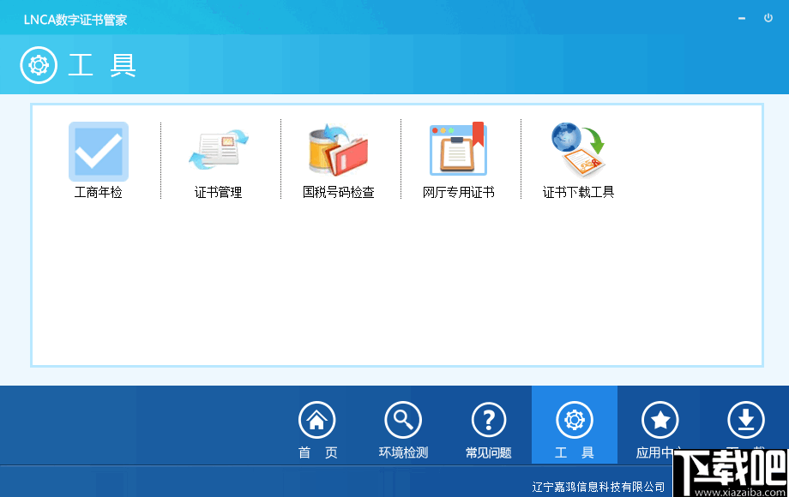
Task: Click the 常见问题 question mark icon
Action: [489, 421]
